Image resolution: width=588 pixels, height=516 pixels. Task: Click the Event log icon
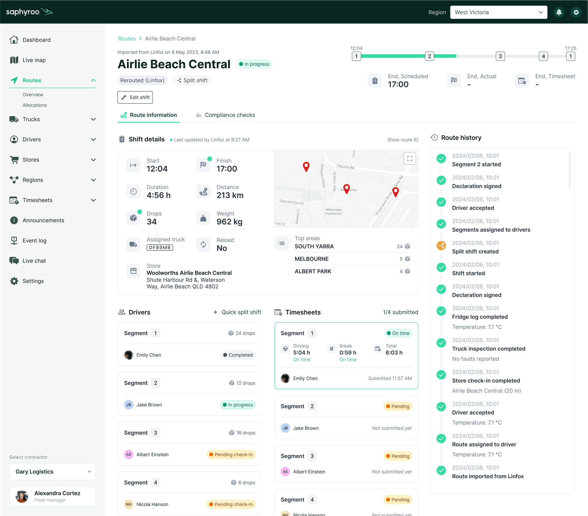pos(14,241)
